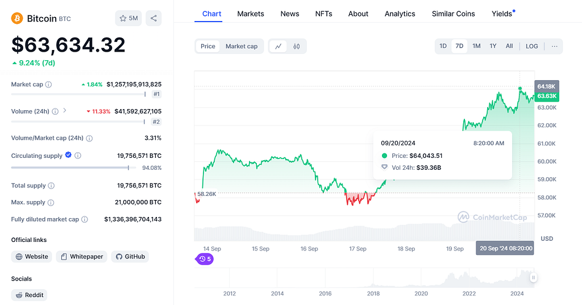Open the Markets tab
This screenshot has width=582, height=305.
[x=251, y=14]
